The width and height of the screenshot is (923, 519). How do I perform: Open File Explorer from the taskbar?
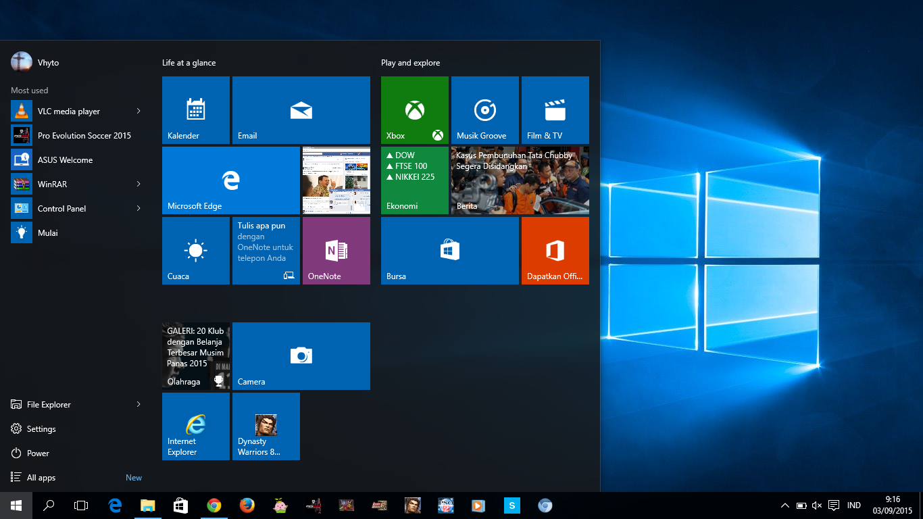pos(147,505)
